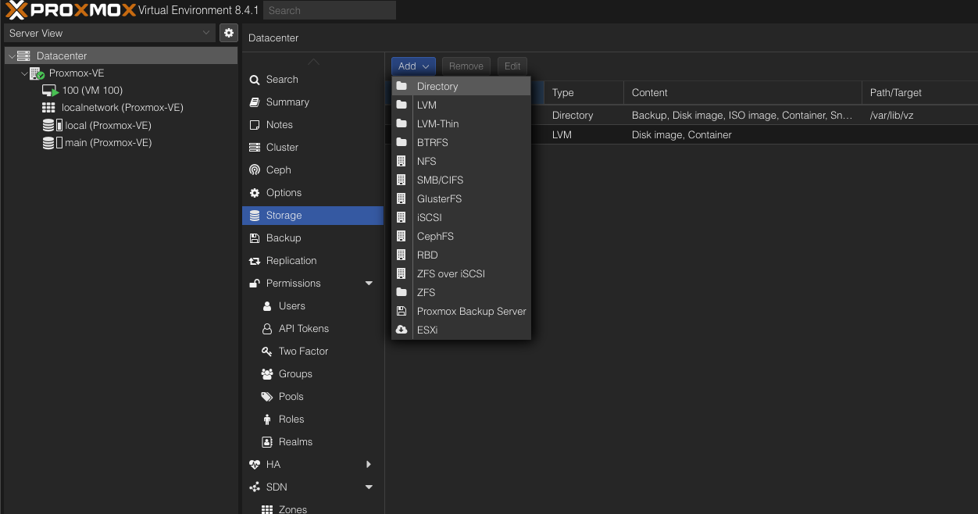Image resolution: width=978 pixels, height=514 pixels.
Task: Collapse the Datacenter tree node
Action: 10,56
